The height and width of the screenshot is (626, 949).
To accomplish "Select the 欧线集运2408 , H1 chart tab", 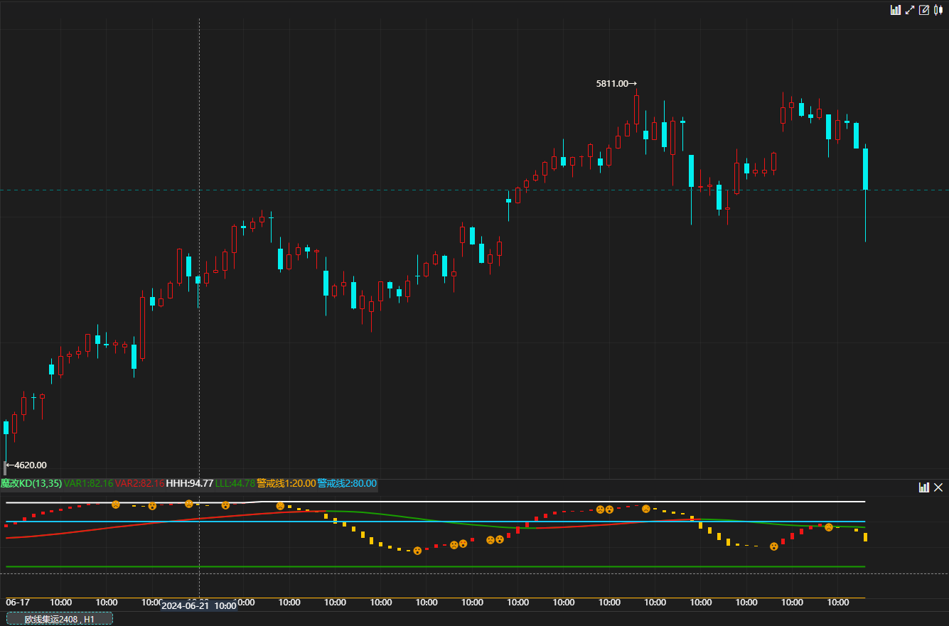I will coord(60,619).
